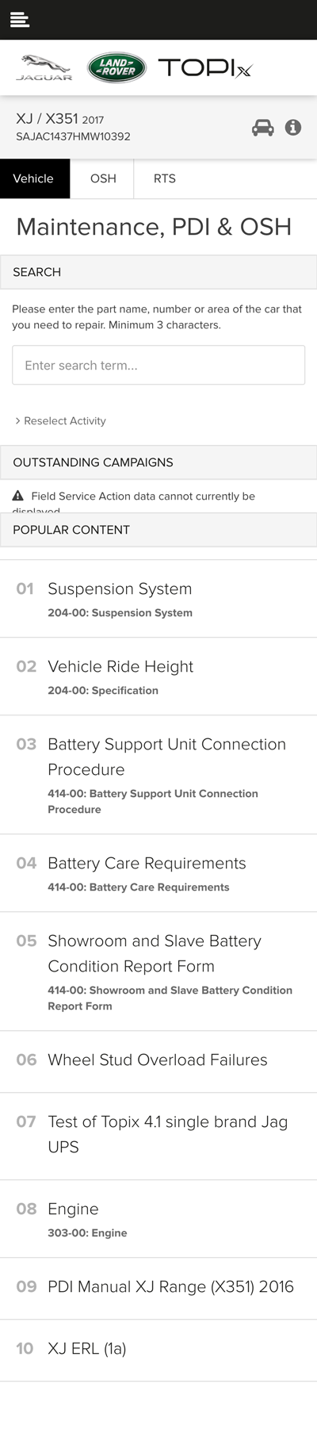The height and width of the screenshot is (1441, 317).
Task: Show vehicle information via info icon
Action: coord(293,128)
